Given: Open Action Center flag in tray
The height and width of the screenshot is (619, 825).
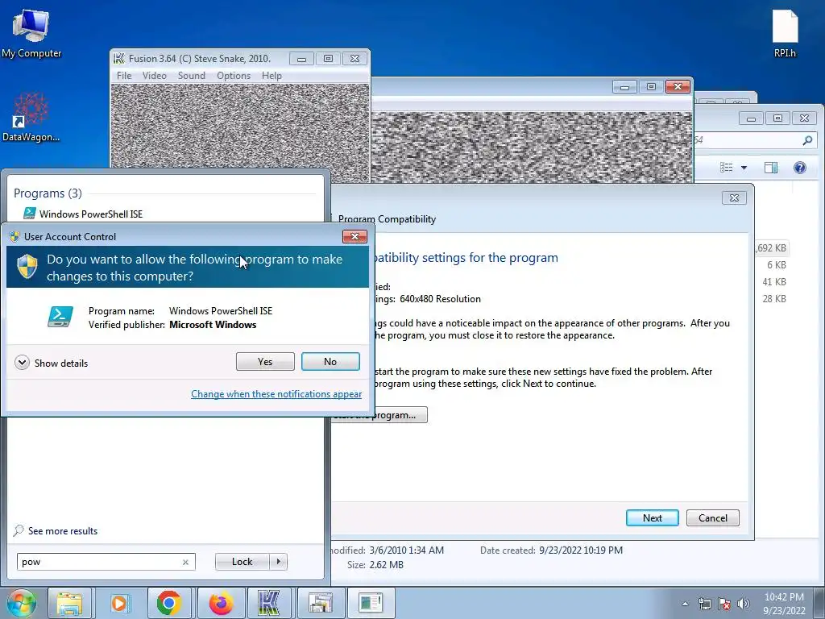Looking at the screenshot, I should pos(724,604).
